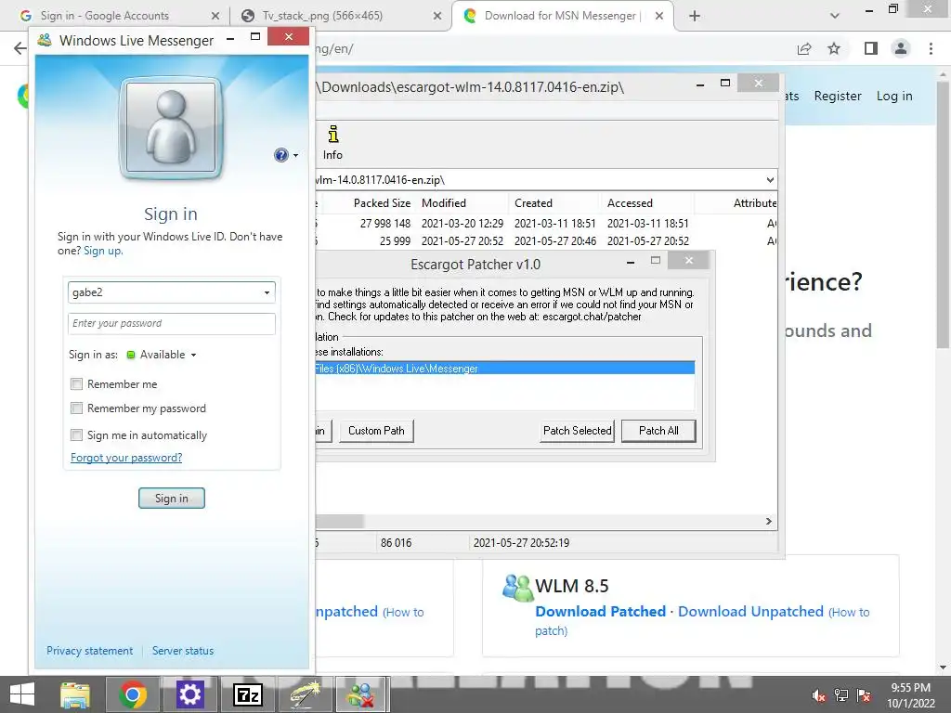This screenshot has width=951, height=713.
Task: Click WLM 8.5 Download Patched link
Action: tap(601, 611)
